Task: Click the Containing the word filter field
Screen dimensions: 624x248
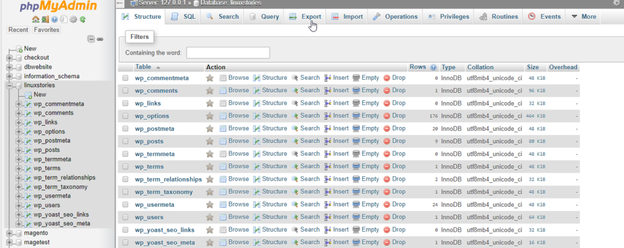Action: (x=228, y=53)
